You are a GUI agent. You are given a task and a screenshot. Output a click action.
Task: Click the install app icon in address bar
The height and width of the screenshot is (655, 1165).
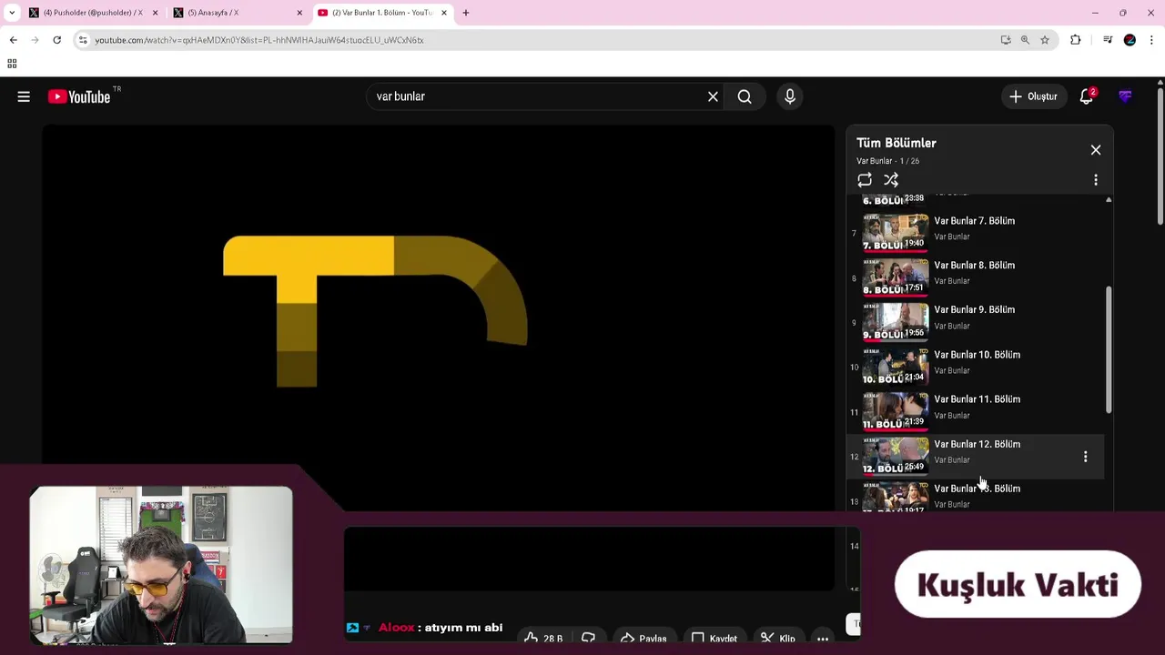click(1006, 40)
